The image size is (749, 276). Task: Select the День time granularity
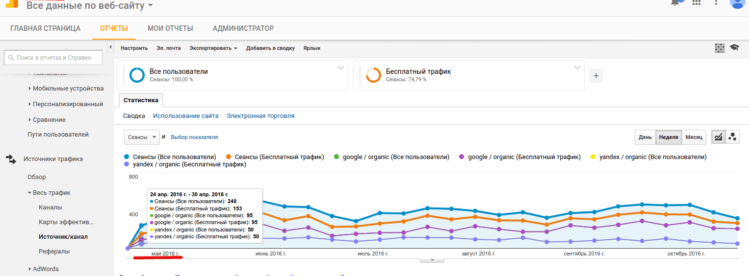coord(645,138)
